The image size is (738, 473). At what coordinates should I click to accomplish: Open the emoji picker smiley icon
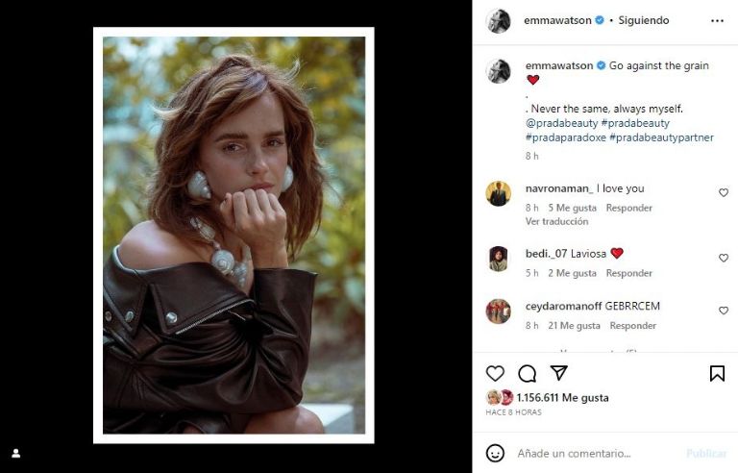tap(495, 453)
